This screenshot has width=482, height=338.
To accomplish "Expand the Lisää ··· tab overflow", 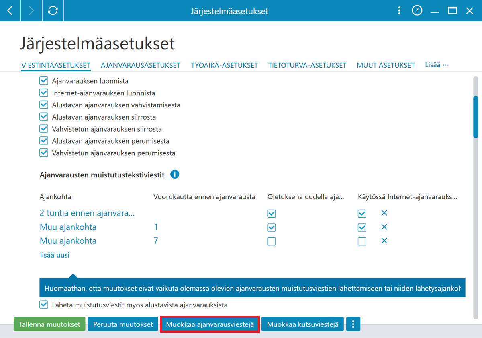I will pos(437,64).
